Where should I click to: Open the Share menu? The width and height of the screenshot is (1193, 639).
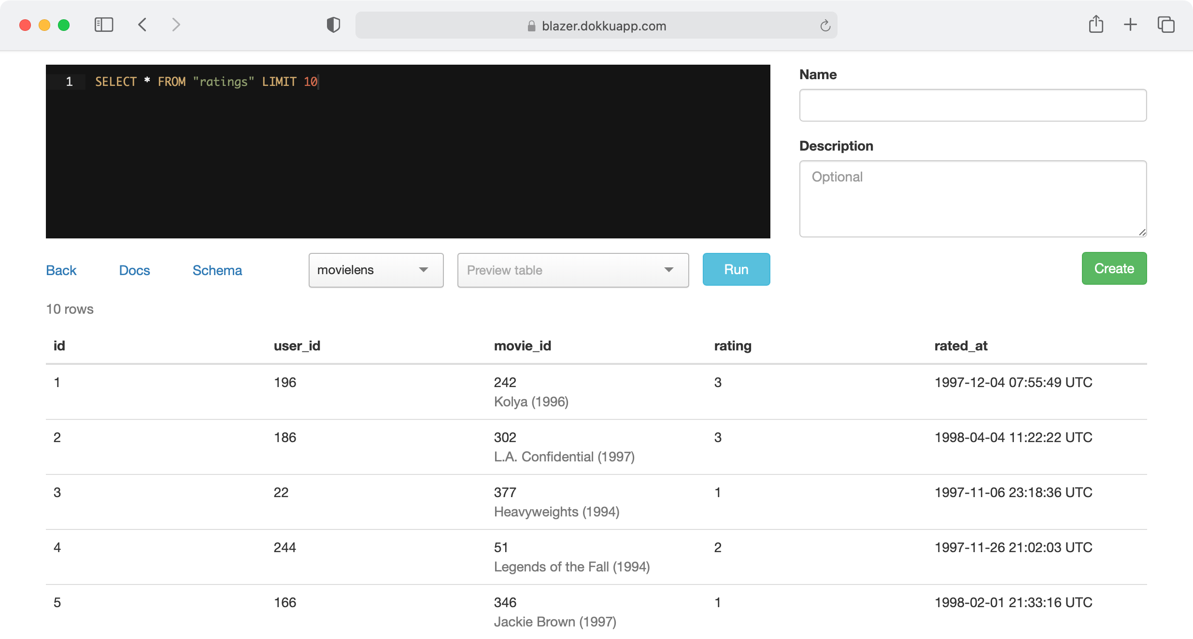[1096, 25]
